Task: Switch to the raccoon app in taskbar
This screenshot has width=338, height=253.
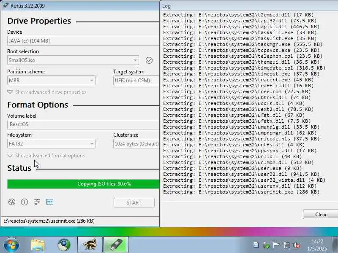Action: [x=90, y=245]
